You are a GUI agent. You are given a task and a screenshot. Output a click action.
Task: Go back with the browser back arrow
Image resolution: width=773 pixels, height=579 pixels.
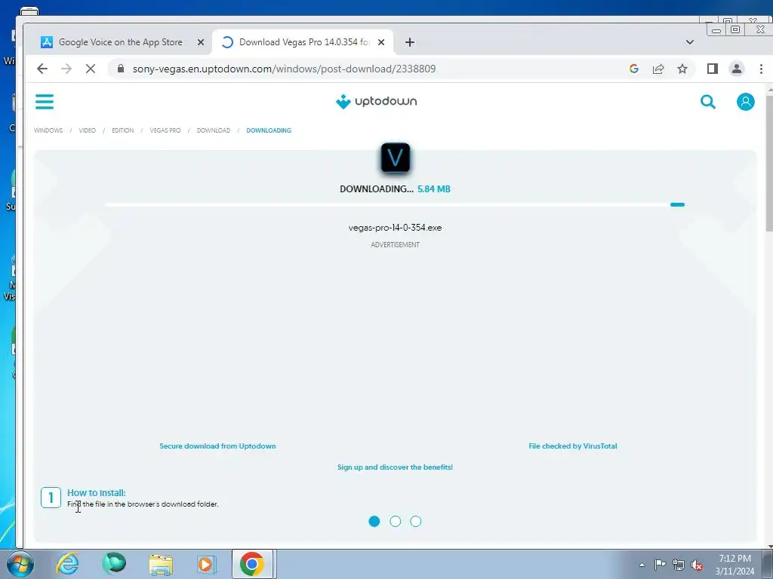(42, 69)
